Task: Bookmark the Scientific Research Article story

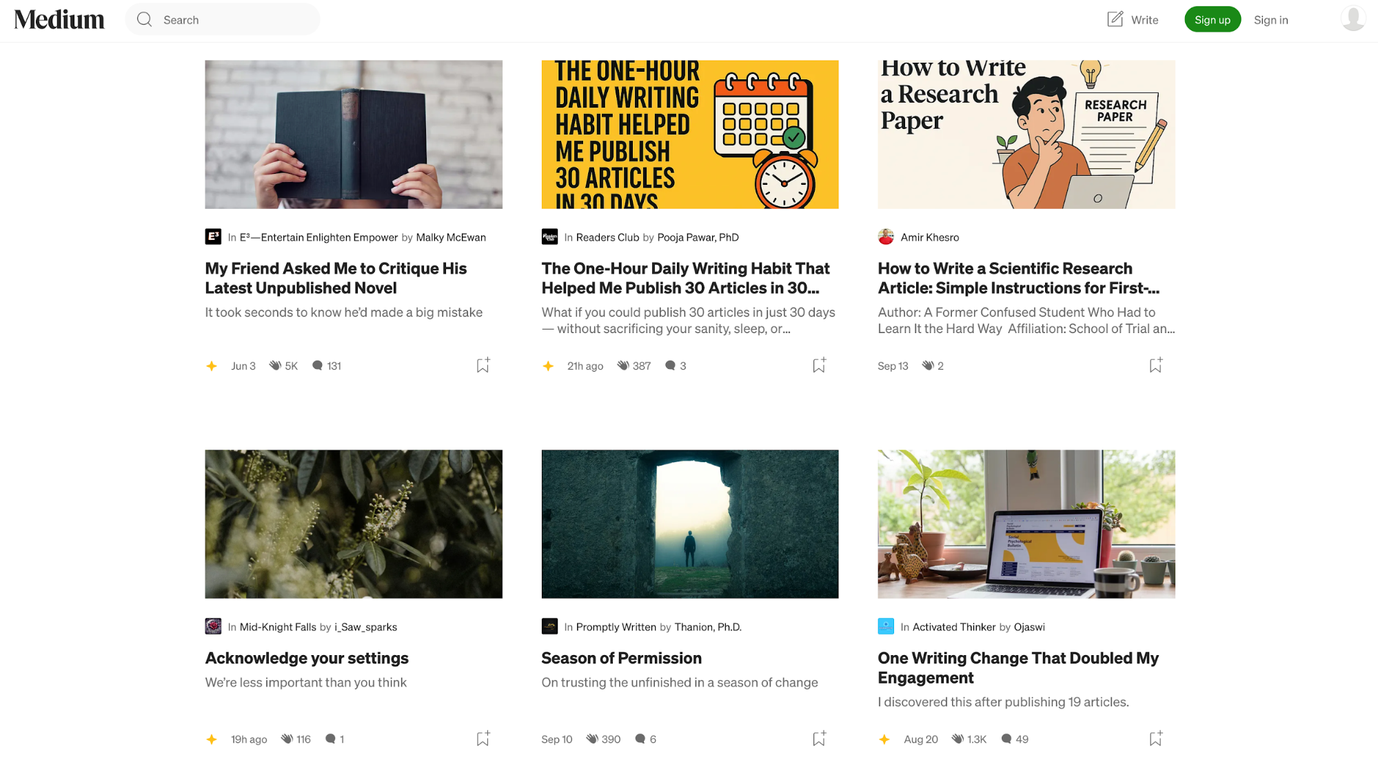Action: pos(1156,365)
